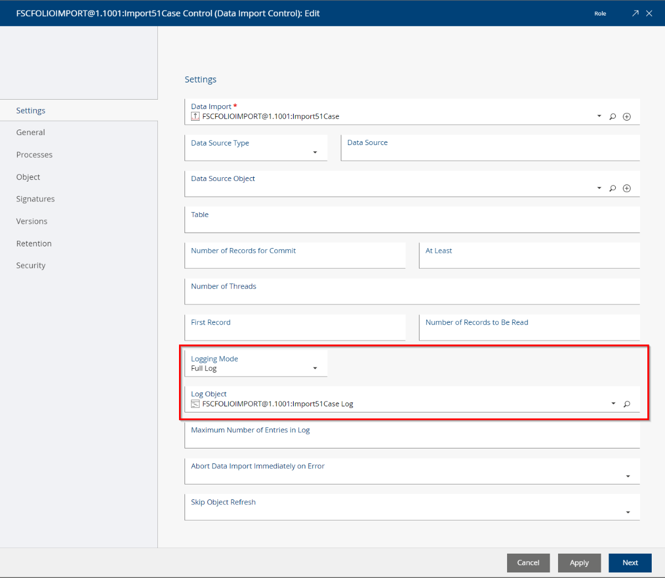Open the Skip Object Refresh dropdown
The height and width of the screenshot is (578, 665).
coord(628,512)
